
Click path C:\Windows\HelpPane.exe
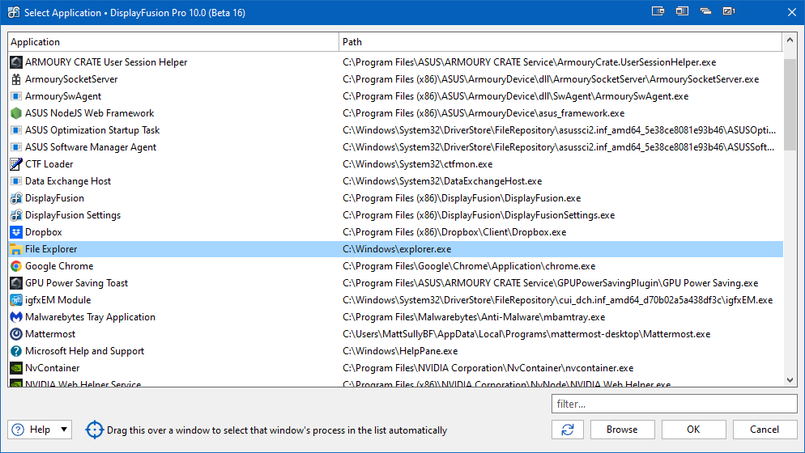pos(400,351)
